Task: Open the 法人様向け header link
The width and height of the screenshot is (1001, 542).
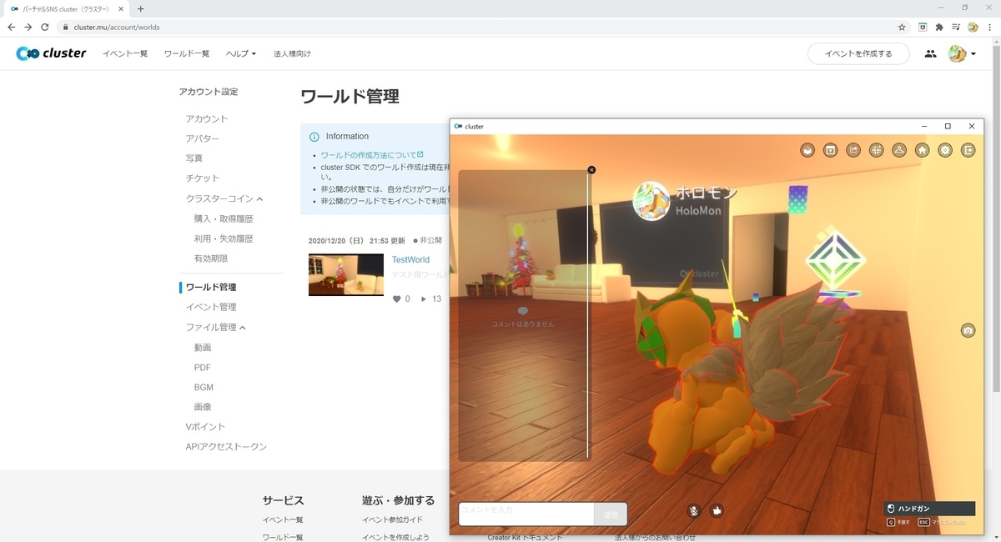Action: click(292, 53)
